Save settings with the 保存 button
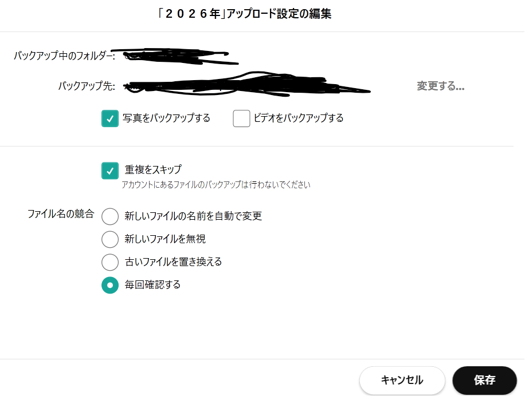The image size is (525, 396). coord(484,380)
